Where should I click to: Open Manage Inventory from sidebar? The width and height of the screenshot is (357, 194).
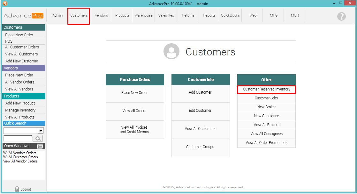20,110
